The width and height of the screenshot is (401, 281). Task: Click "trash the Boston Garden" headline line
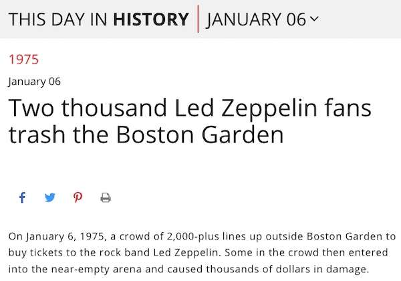146,135
